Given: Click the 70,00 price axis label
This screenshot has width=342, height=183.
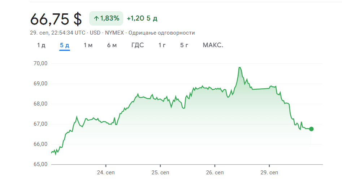Looking at the screenshot, I should tap(40, 63).
